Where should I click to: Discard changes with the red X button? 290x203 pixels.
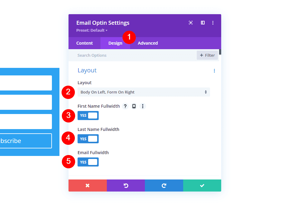click(x=88, y=185)
